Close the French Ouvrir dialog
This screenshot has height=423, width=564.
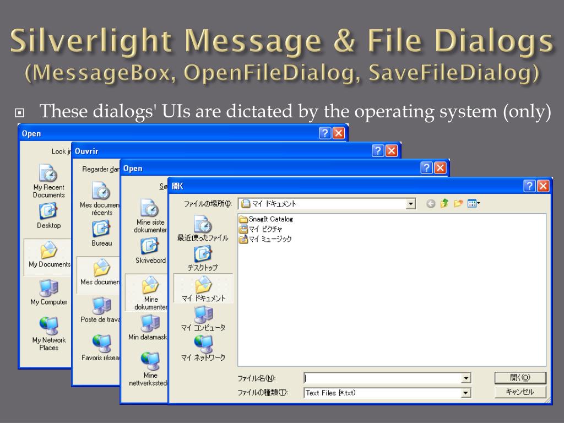[392, 151]
